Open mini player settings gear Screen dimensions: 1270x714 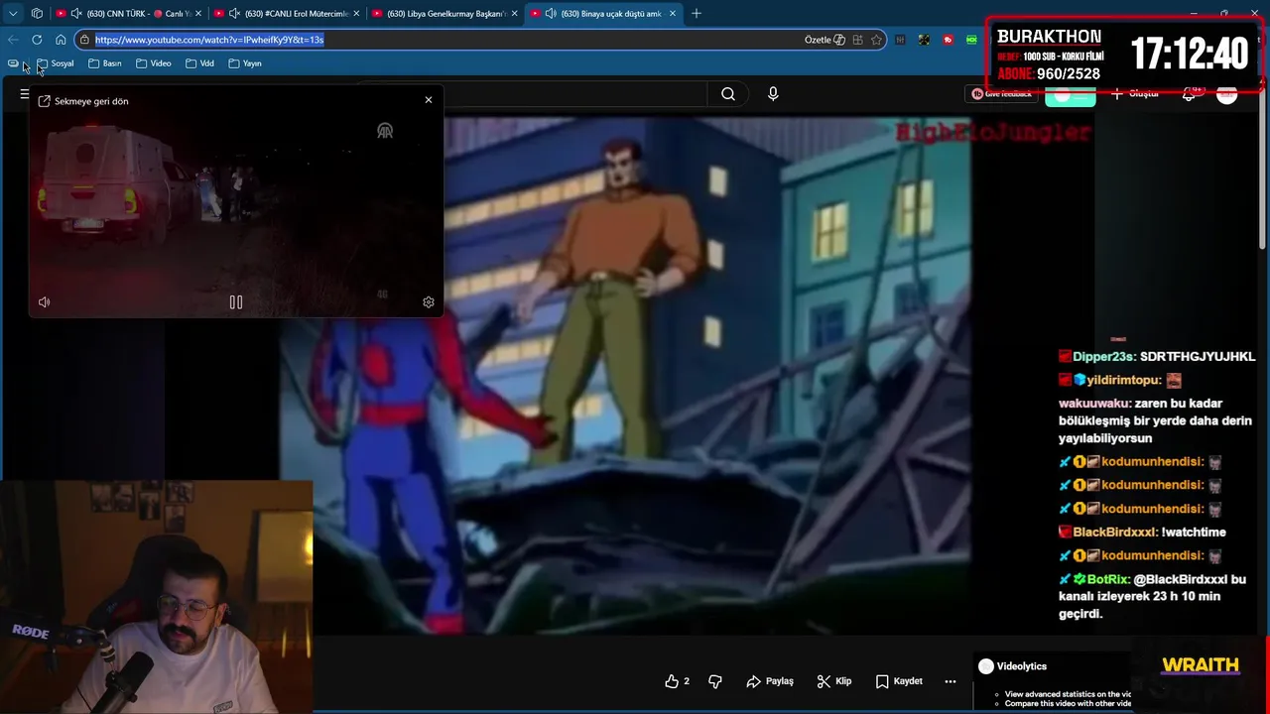(x=429, y=302)
